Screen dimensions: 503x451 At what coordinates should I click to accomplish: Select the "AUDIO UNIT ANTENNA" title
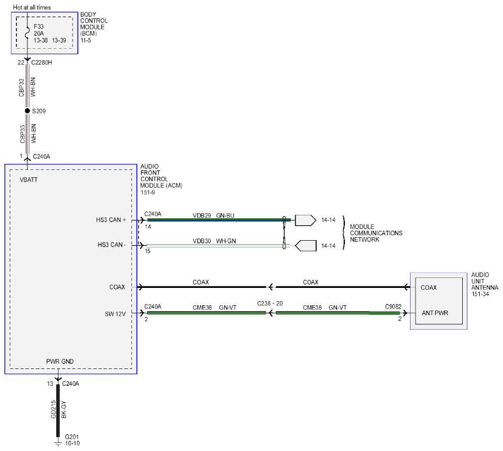[485, 281]
